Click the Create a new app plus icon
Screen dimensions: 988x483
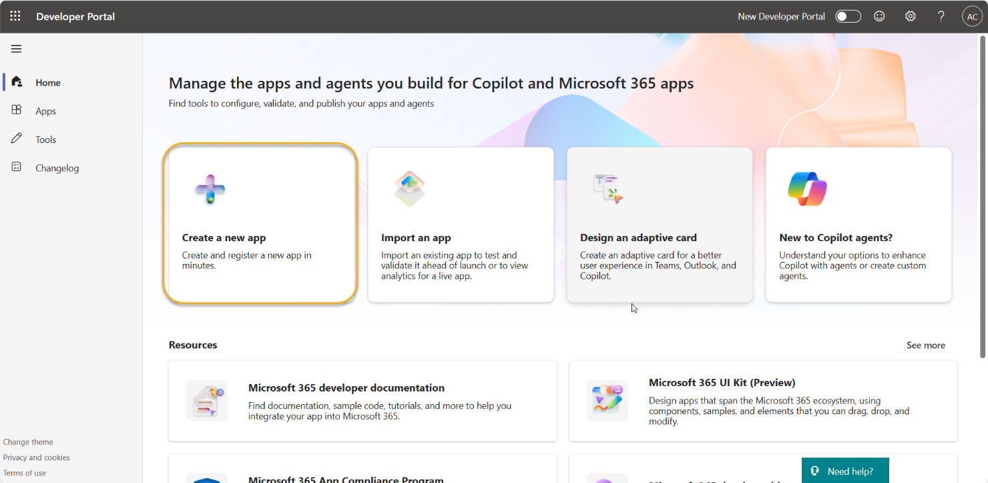click(210, 189)
